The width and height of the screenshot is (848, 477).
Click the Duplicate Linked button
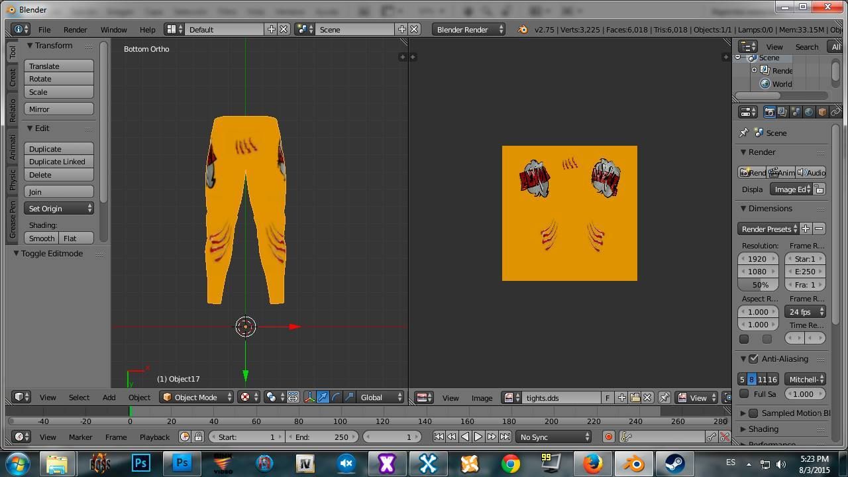59,162
